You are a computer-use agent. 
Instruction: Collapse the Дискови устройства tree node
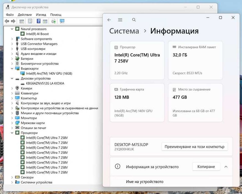12,78
